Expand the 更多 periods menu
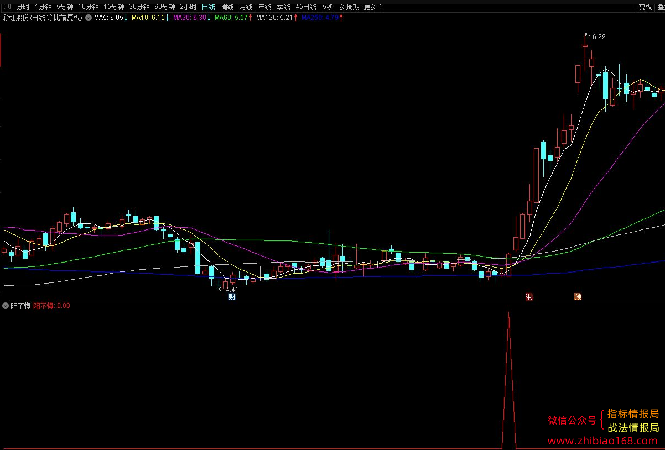Viewport: 665px width, 450px height. coord(373,7)
